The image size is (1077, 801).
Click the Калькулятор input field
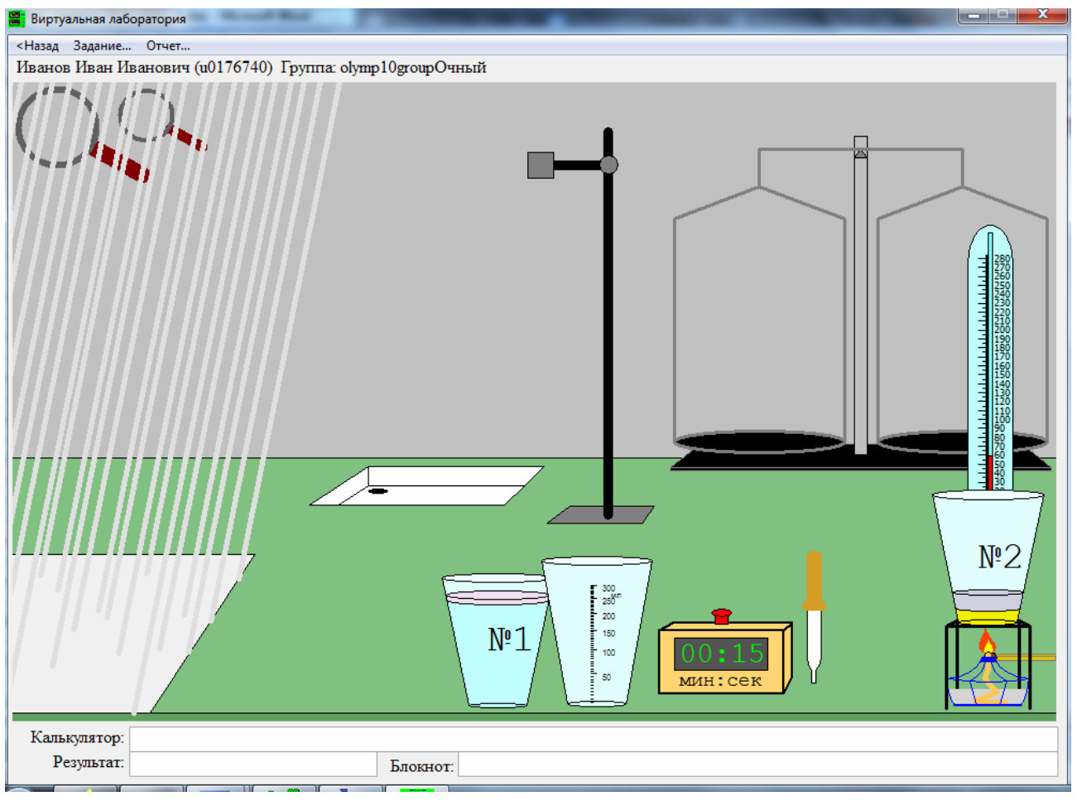(x=594, y=739)
